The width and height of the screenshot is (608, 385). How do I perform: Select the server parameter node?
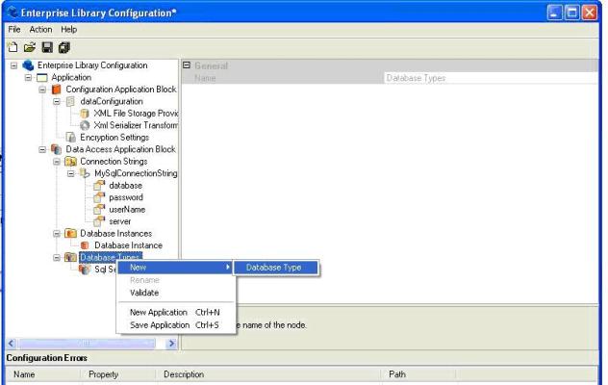tap(120, 221)
